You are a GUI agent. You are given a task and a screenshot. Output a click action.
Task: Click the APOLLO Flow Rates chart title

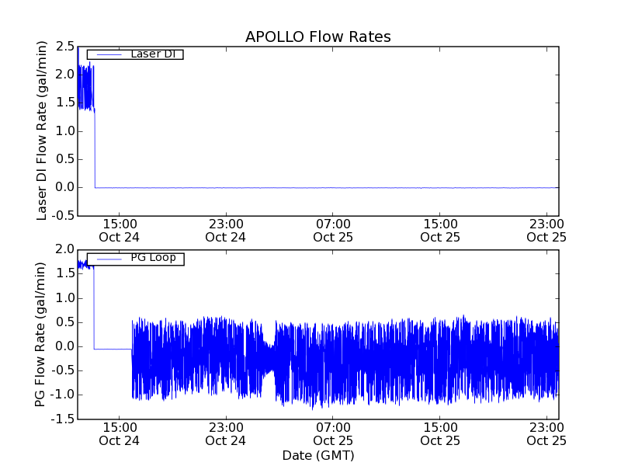(317, 37)
